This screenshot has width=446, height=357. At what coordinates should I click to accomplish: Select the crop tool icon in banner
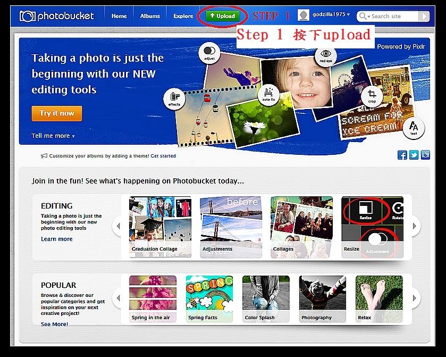372,96
